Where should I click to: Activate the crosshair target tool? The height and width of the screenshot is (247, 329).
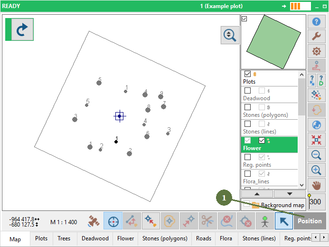pos(113,221)
